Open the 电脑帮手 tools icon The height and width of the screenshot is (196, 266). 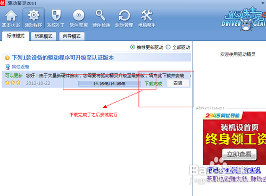coord(147,18)
